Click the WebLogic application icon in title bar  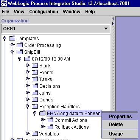pyautogui.click(x=4, y=3)
